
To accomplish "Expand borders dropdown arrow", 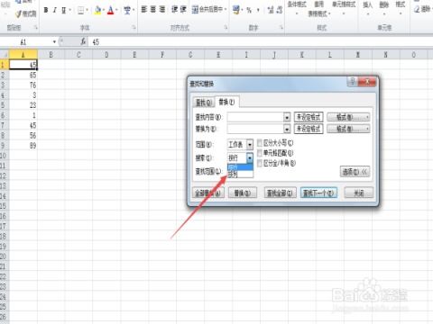I will (x=88, y=11).
